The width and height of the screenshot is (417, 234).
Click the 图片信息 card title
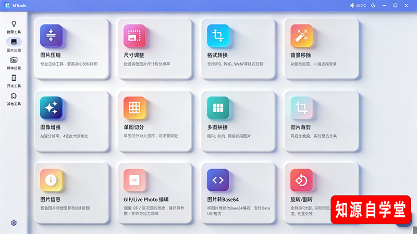[x=50, y=199]
